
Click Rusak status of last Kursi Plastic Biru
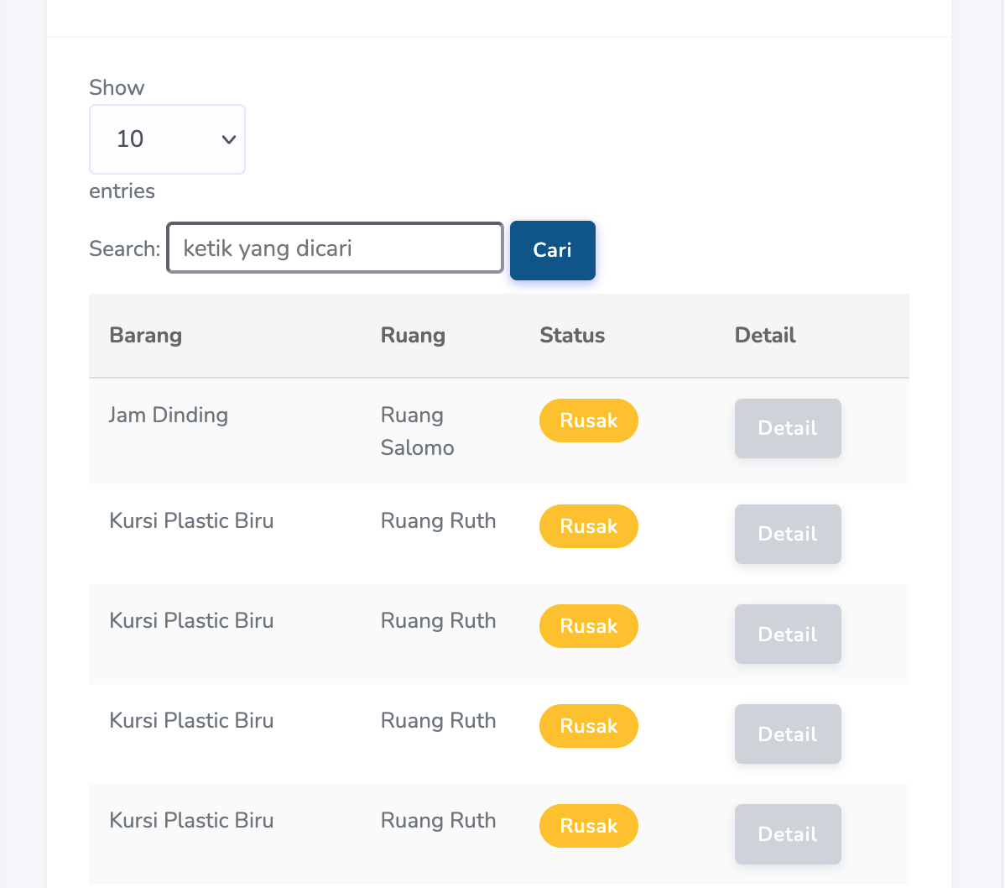tap(588, 826)
